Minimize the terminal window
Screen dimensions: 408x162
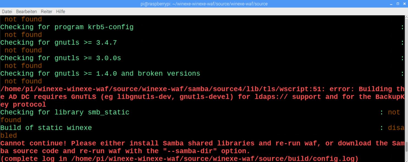tap(391, 4)
